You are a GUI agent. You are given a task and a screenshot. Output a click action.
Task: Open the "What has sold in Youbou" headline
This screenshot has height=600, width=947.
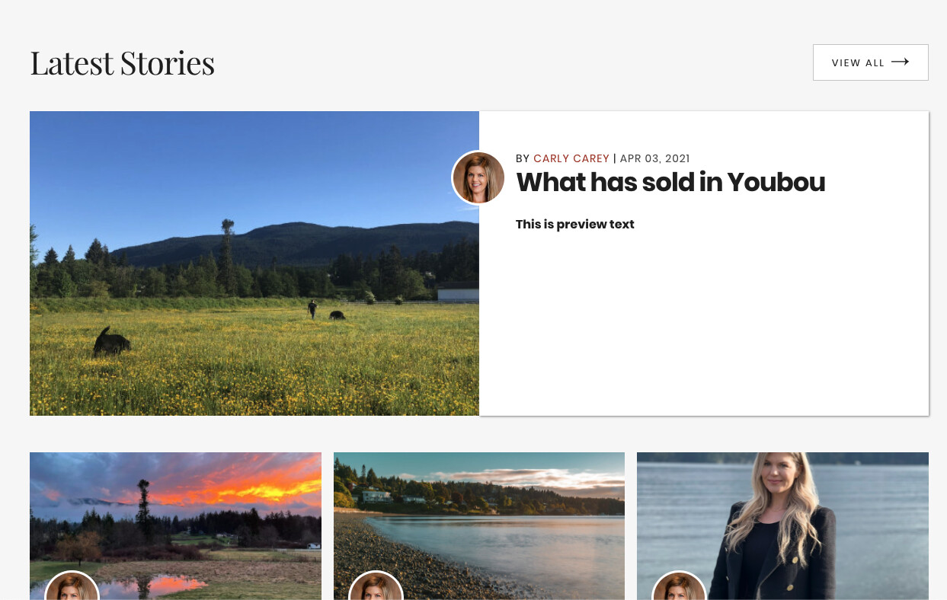[x=670, y=183]
